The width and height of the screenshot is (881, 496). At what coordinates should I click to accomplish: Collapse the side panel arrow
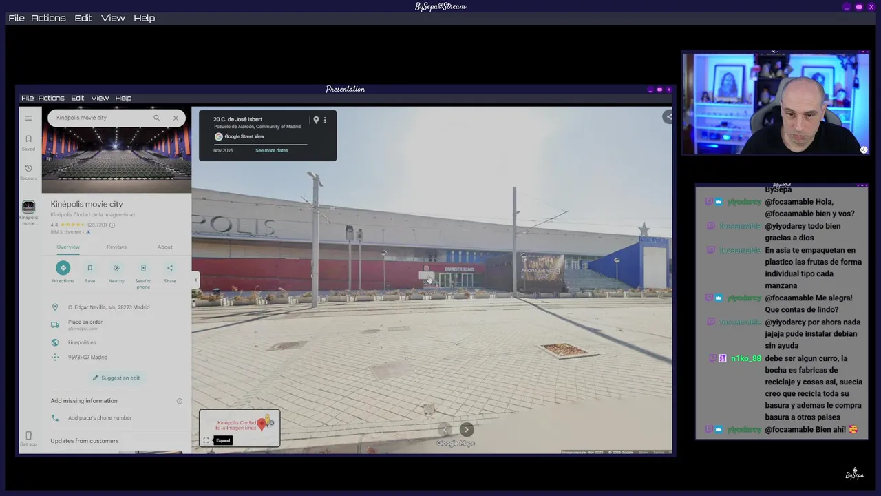(x=195, y=280)
